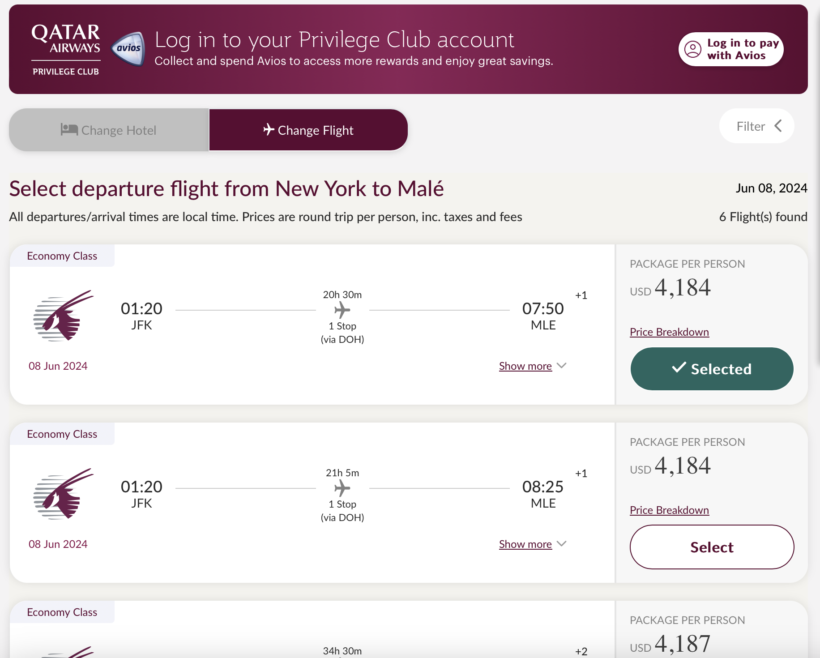
Task: Click the user profile icon in login button
Action: tap(692, 49)
